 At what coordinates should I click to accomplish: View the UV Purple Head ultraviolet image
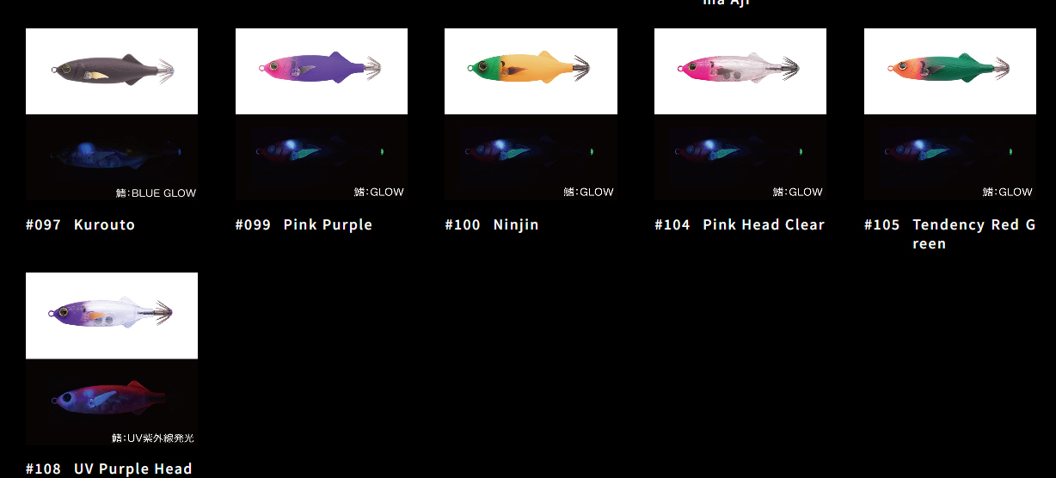coord(112,401)
